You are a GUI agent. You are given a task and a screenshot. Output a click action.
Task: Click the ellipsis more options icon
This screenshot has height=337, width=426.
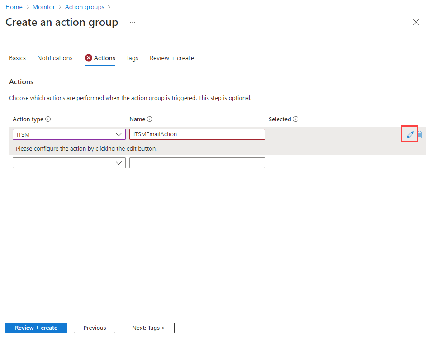[133, 22]
